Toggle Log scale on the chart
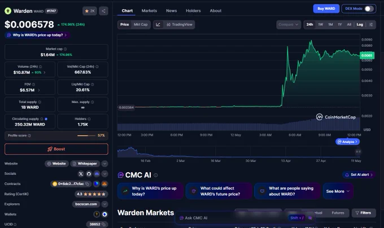This screenshot has width=384, height=228. (360, 24)
